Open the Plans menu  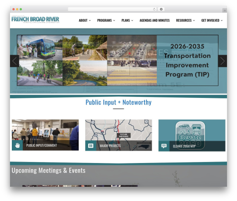coord(126,20)
